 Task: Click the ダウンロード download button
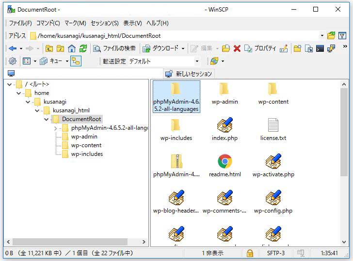coord(160,48)
